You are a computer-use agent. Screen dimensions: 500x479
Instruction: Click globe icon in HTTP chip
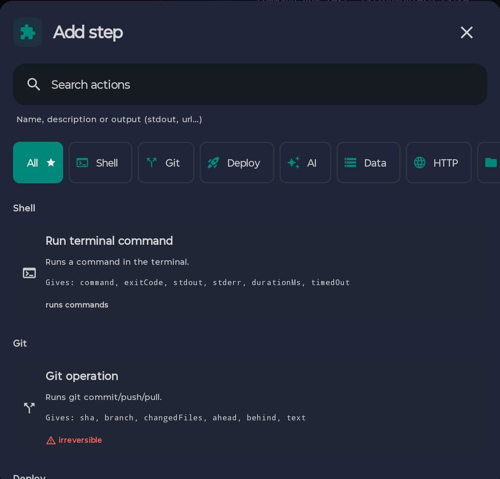(419, 162)
